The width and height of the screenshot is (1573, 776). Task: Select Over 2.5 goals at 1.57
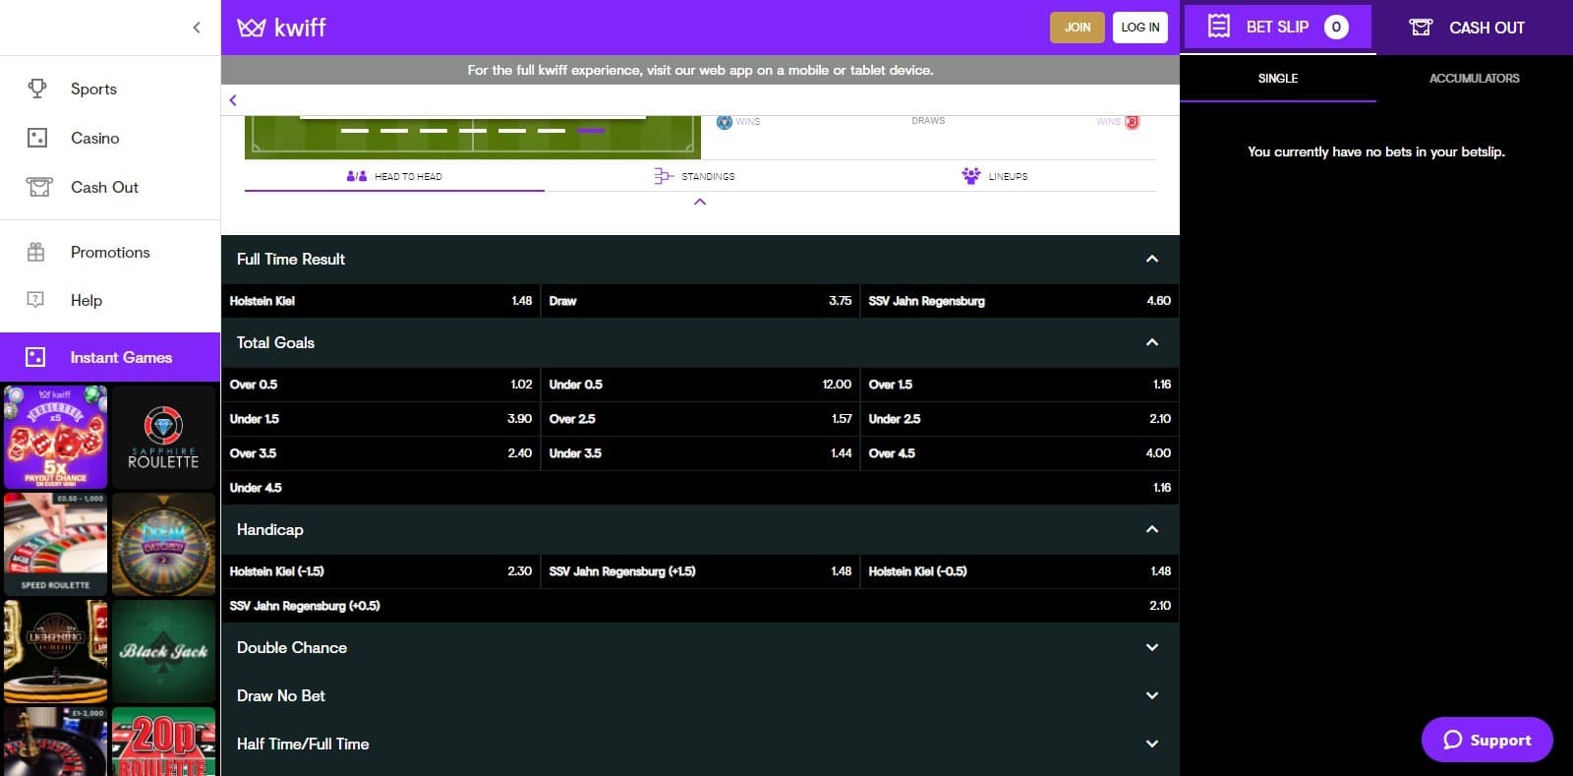point(700,419)
